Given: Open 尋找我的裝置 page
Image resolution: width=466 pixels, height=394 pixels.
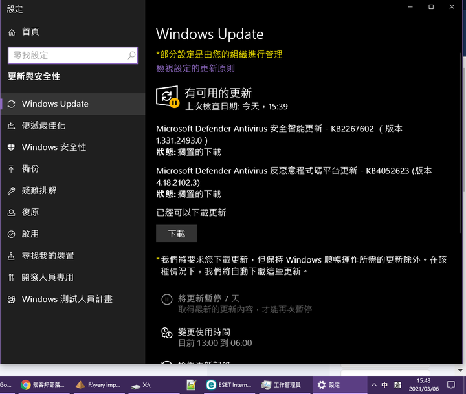Looking at the screenshot, I should [x=72, y=256].
